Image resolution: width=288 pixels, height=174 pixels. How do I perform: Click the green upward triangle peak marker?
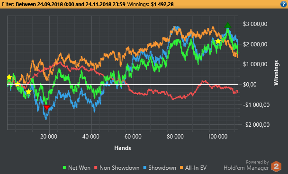[227, 25]
